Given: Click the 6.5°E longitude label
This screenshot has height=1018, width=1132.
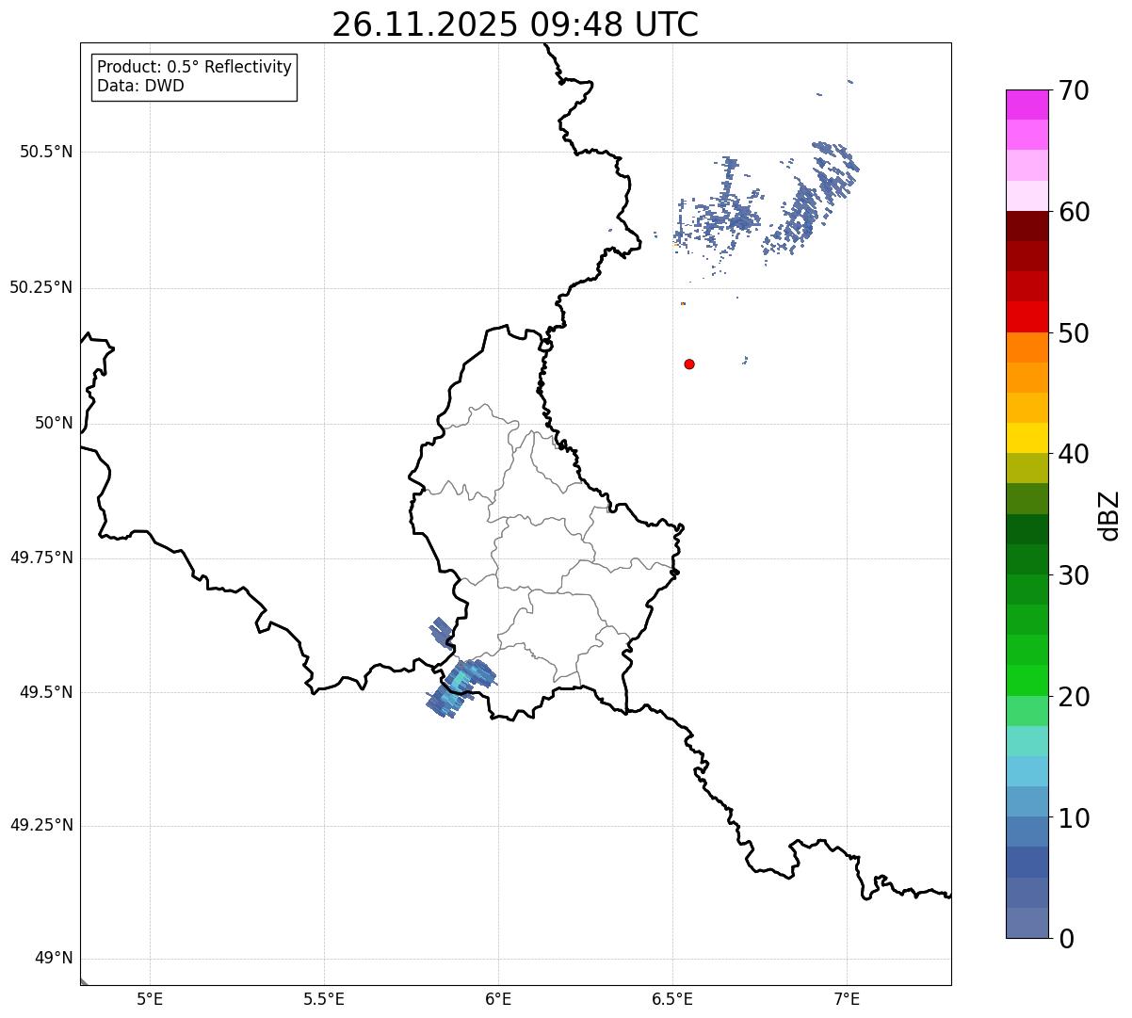Looking at the screenshot, I should tap(672, 999).
